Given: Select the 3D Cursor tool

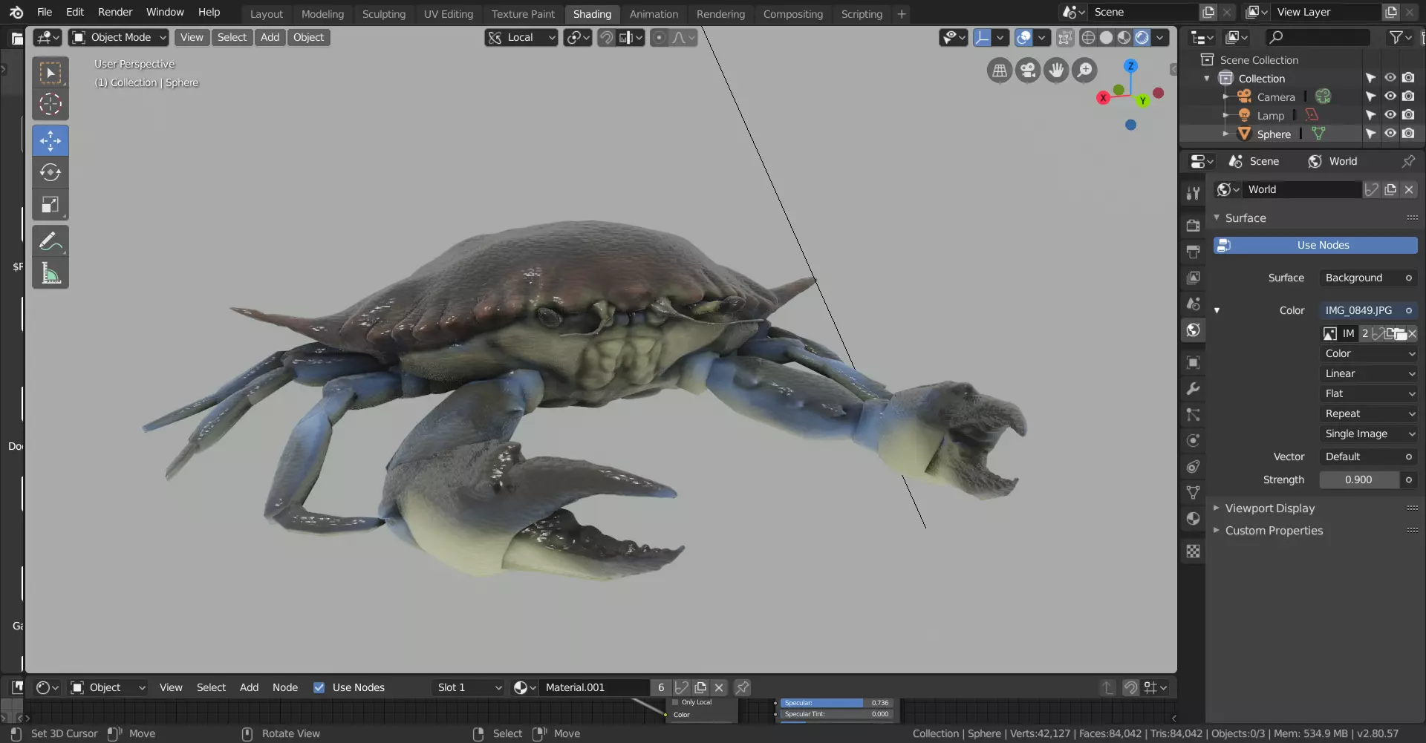Looking at the screenshot, I should [51, 105].
